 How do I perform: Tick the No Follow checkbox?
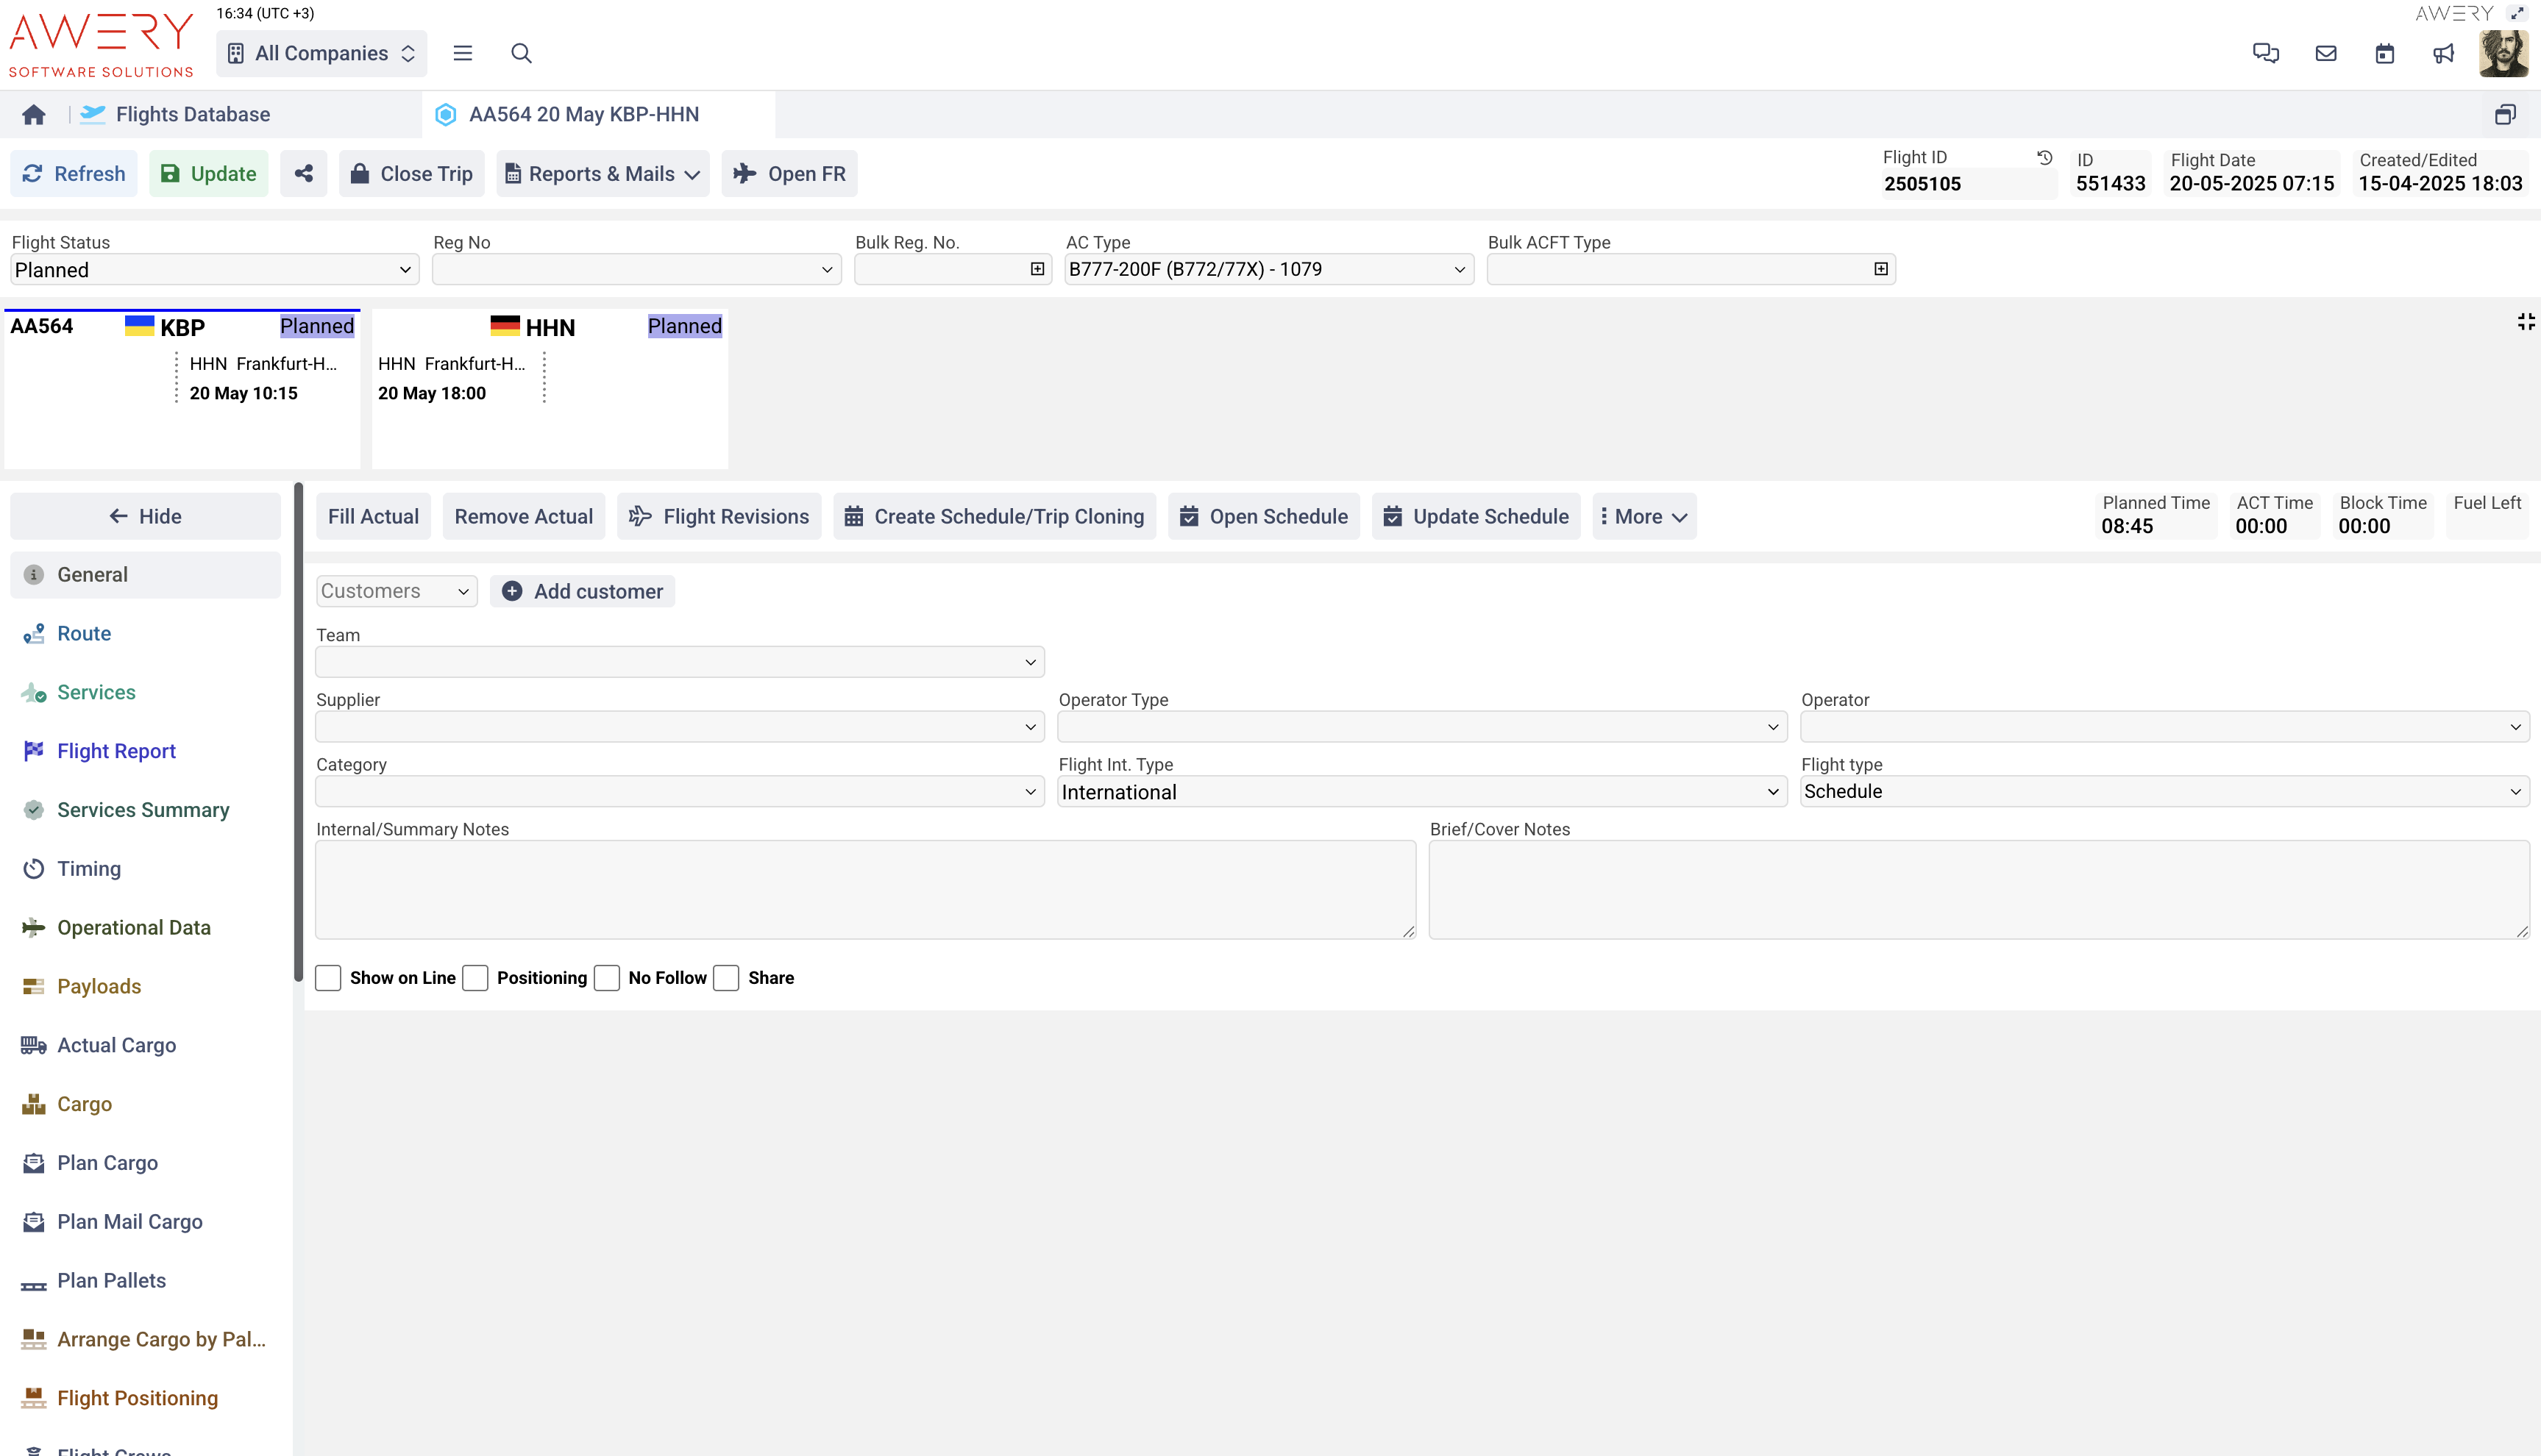click(607, 978)
